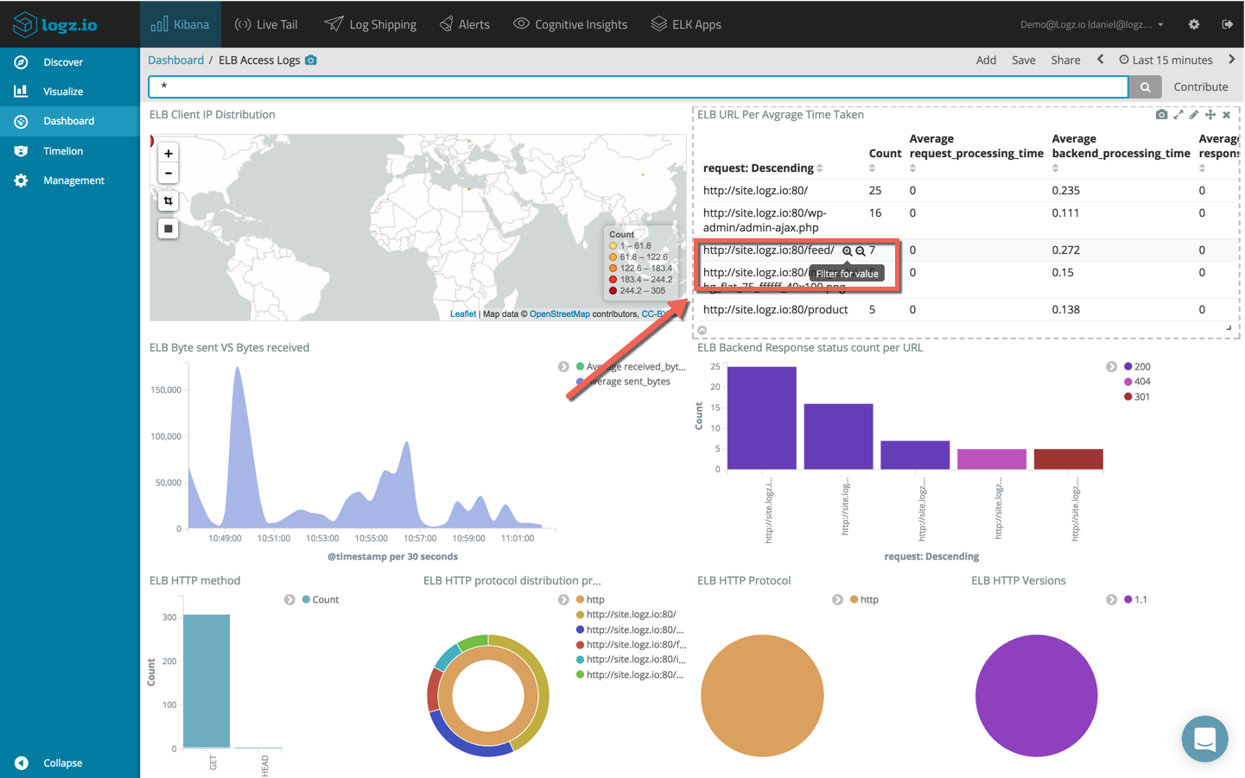Open the chat widget bubble
This screenshot has width=1245, height=778.
point(1204,739)
